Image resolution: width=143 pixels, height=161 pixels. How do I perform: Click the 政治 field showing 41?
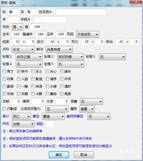120,42
